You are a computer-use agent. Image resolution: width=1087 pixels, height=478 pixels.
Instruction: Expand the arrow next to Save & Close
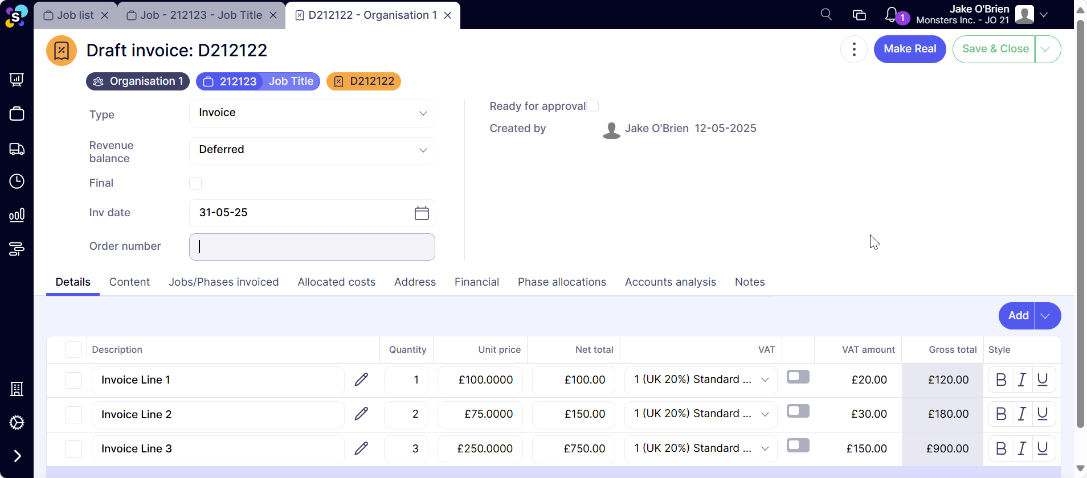click(x=1046, y=50)
